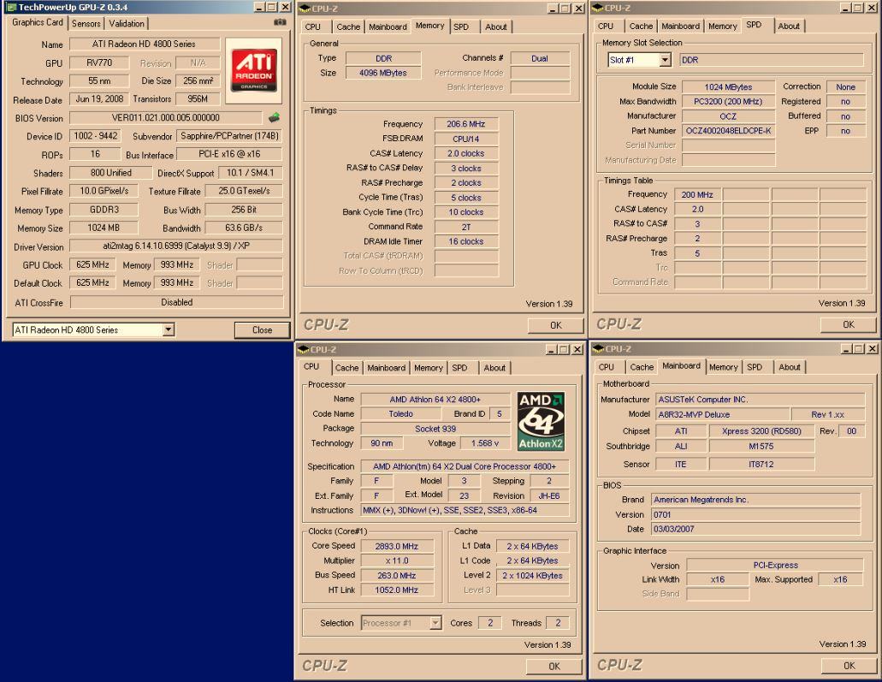This screenshot has width=882, height=682.
Task: Click the Core Speed 2893.0 MHz value
Action: [397, 546]
